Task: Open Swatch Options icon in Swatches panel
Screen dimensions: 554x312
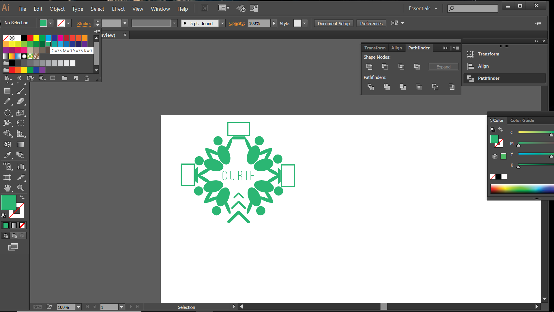Action: click(53, 78)
